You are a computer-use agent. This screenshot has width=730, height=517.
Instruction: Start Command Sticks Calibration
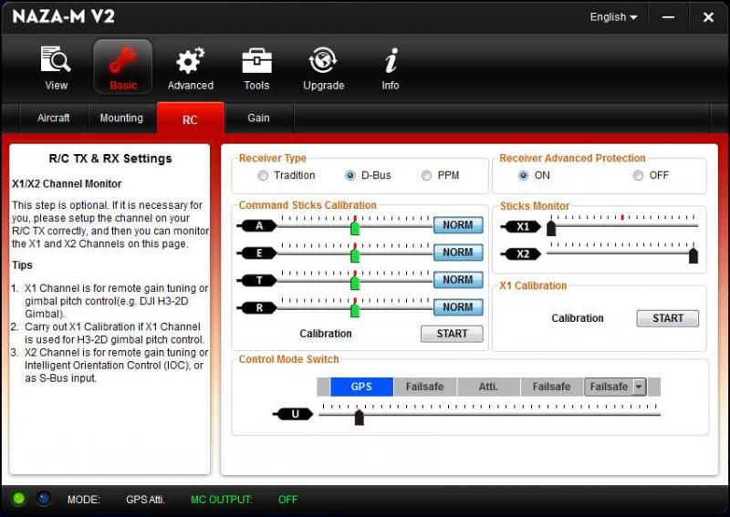(452, 334)
